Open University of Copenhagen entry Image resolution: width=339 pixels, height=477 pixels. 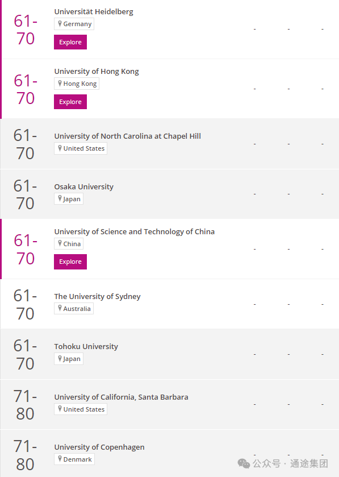[x=99, y=447]
